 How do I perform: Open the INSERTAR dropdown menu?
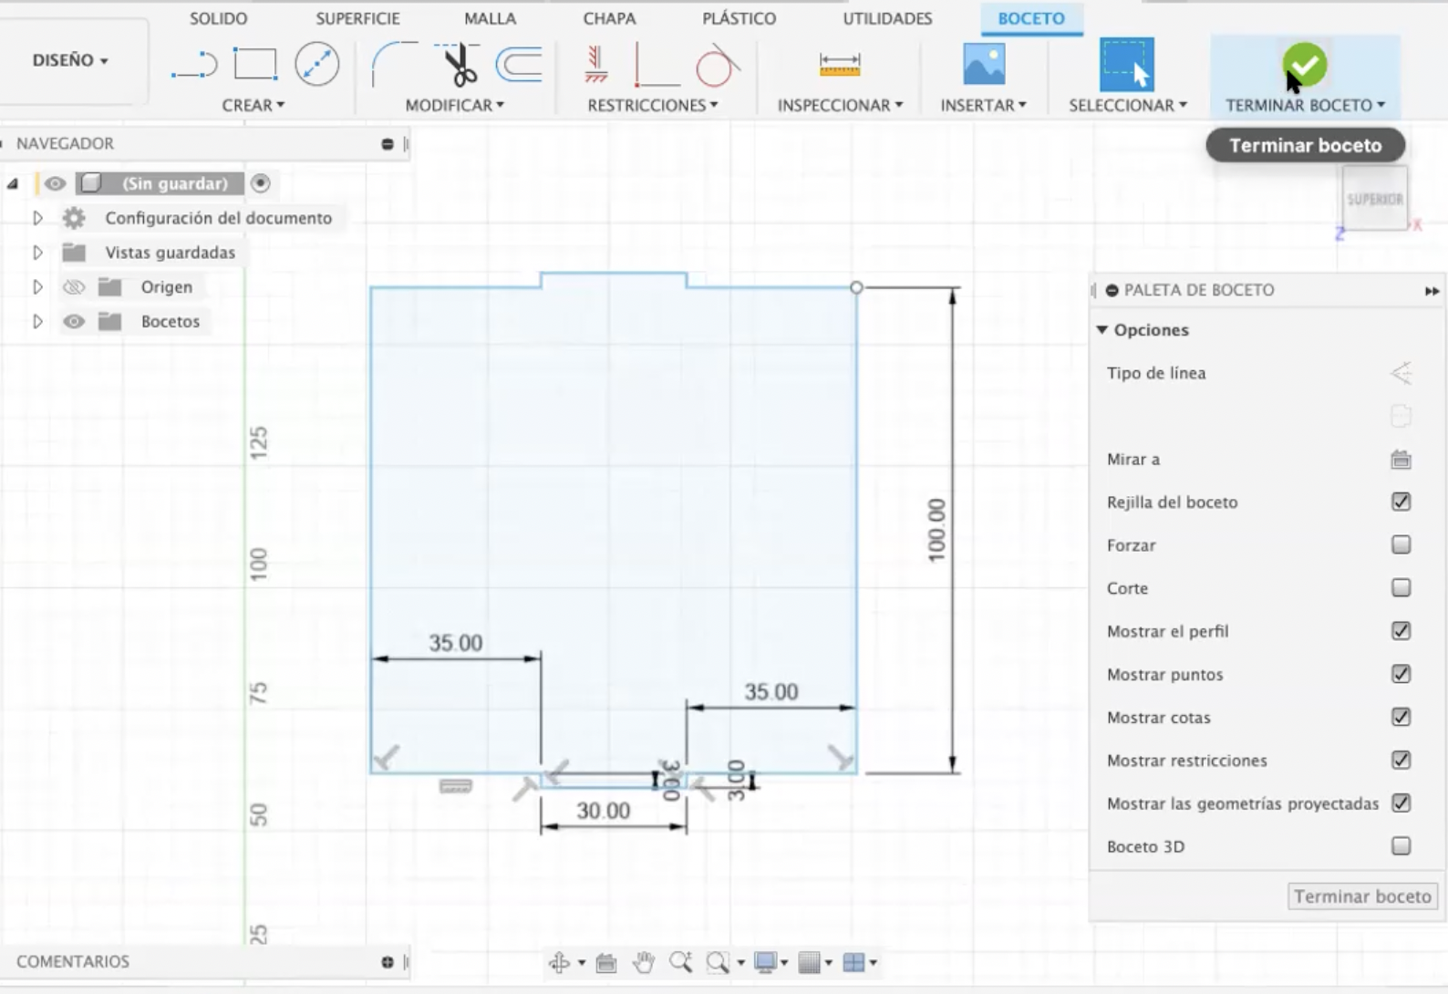click(x=983, y=105)
